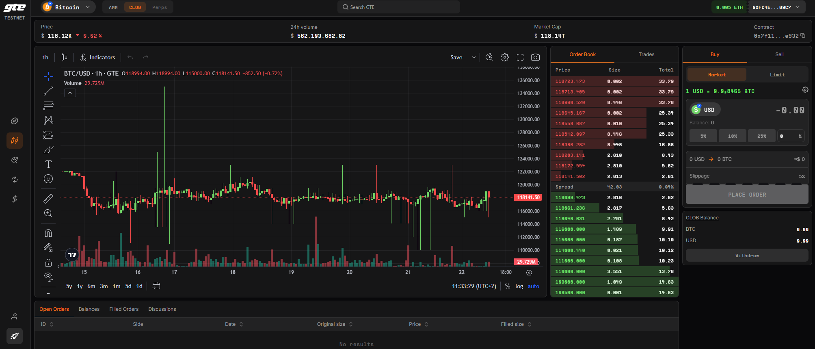The width and height of the screenshot is (815, 349).
Task: Open the go to date calendar icon
Action: point(156,286)
